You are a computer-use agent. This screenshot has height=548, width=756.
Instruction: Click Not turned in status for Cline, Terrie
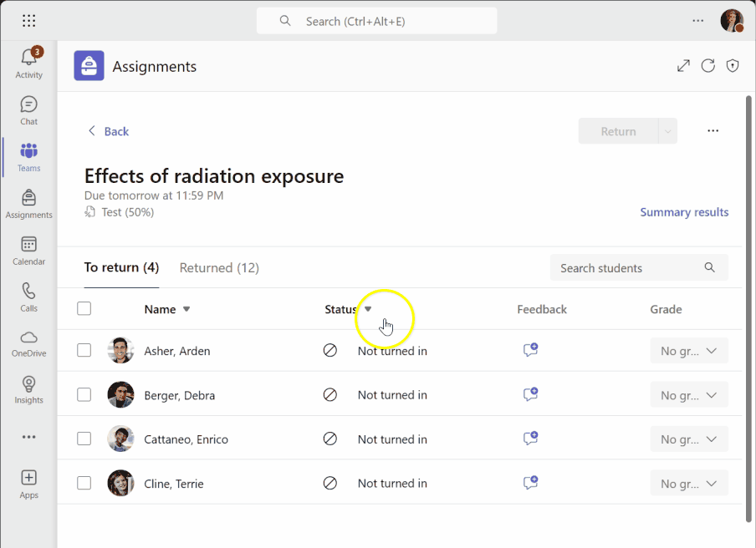pos(392,483)
